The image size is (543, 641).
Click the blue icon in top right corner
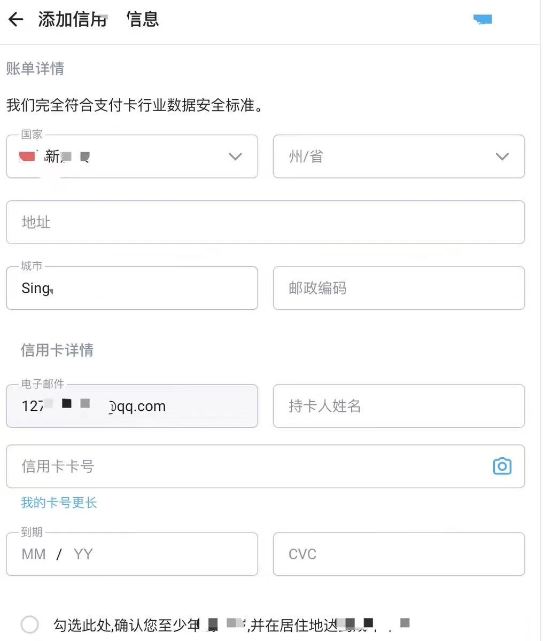pos(482,19)
